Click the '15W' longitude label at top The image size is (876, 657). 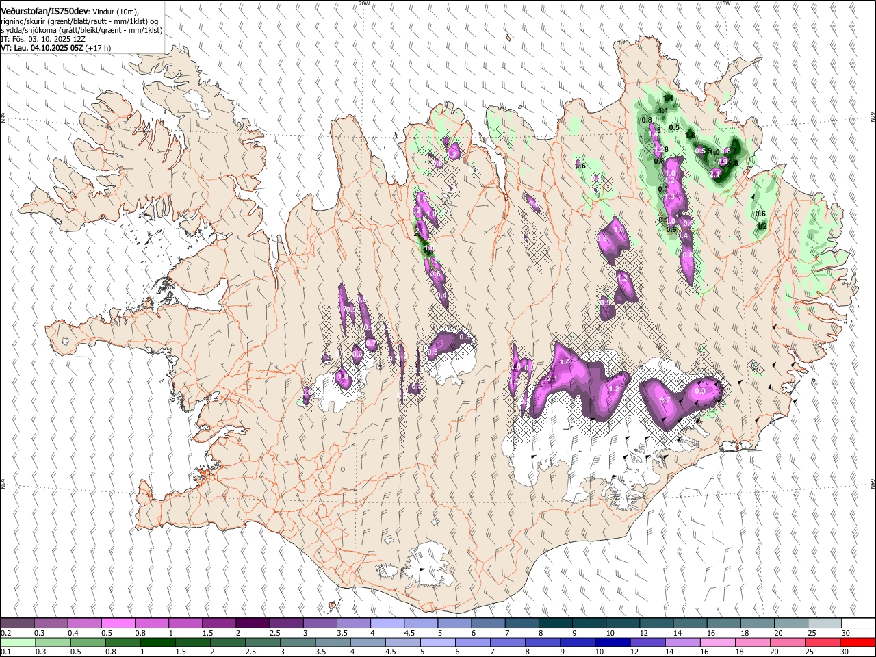click(x=724, y=3)
